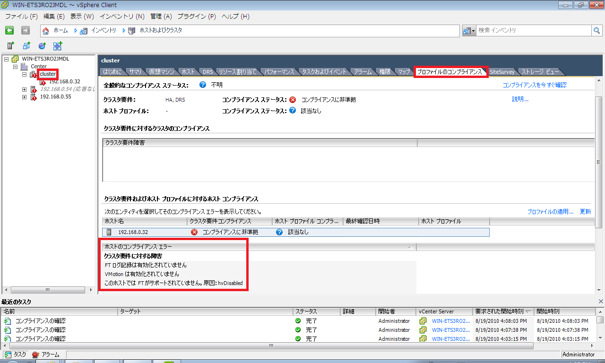Switch to the はじめに tab
Image resolution: width=605 pixels, height=363 pixels.
pyautogui.click(x=112, y=72)
